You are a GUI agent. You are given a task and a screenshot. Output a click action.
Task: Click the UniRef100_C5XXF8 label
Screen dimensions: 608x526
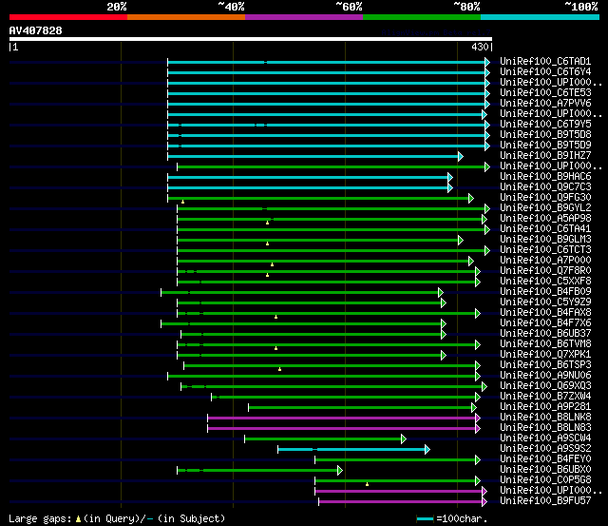545,282
